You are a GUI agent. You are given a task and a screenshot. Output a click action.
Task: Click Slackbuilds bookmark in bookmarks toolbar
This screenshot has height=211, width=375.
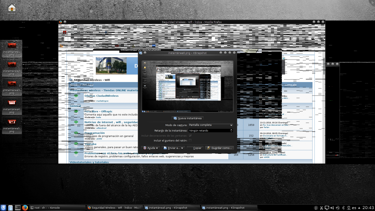(x=141, y=46)
